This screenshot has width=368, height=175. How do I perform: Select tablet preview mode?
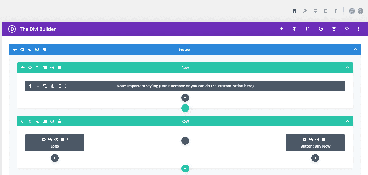(x=326, y=11)
